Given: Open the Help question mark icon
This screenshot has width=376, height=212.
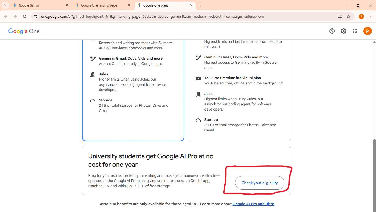Looking at the screenshot, I should [x=332, y=31].
